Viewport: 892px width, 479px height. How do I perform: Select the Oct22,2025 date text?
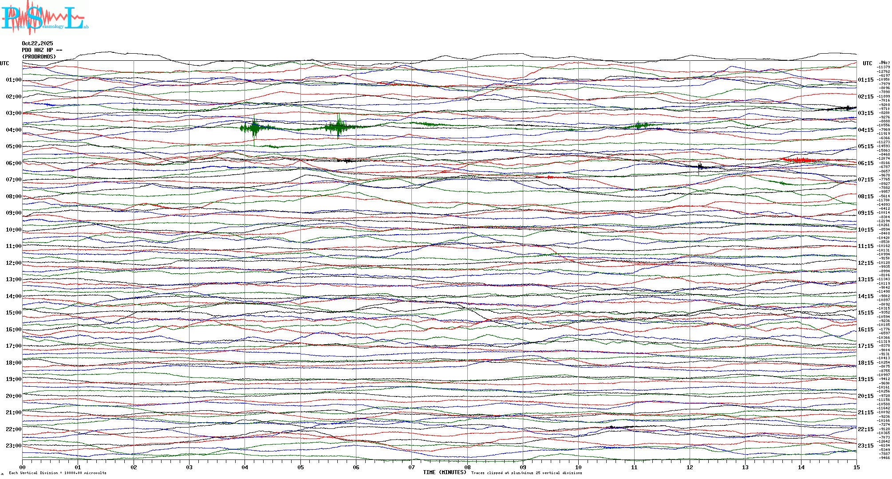tap(37, 43)
